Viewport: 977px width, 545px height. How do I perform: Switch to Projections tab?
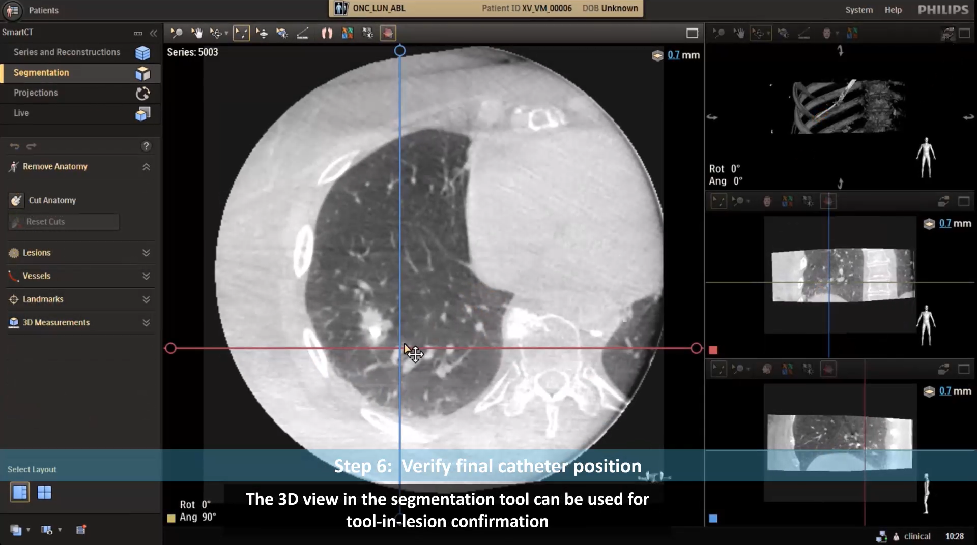[80, 93]
